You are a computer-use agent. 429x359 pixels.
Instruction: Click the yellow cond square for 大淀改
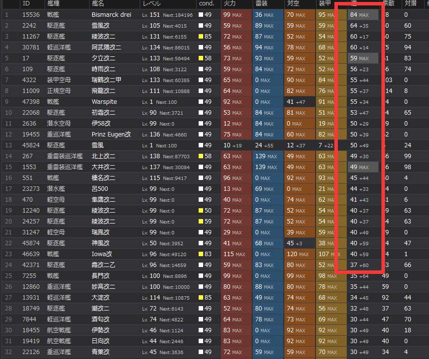click(201, 298)
